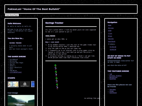
Task: Open the VOTW navigation link
Action: 110,31
